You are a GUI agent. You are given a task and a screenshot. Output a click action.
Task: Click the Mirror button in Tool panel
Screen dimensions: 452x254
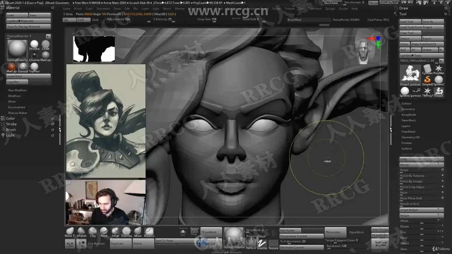click(x=422, y=165)
